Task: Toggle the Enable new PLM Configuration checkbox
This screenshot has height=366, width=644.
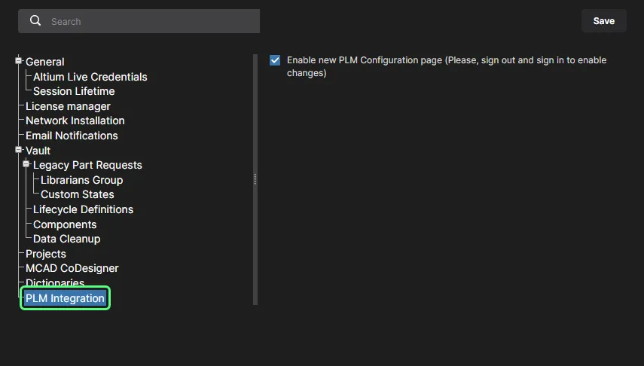Action: [x=275, y=60]
